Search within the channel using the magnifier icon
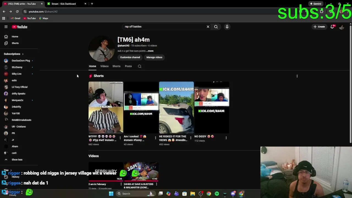Viewport: 352px width, 198px height. (x=139, y=66)
